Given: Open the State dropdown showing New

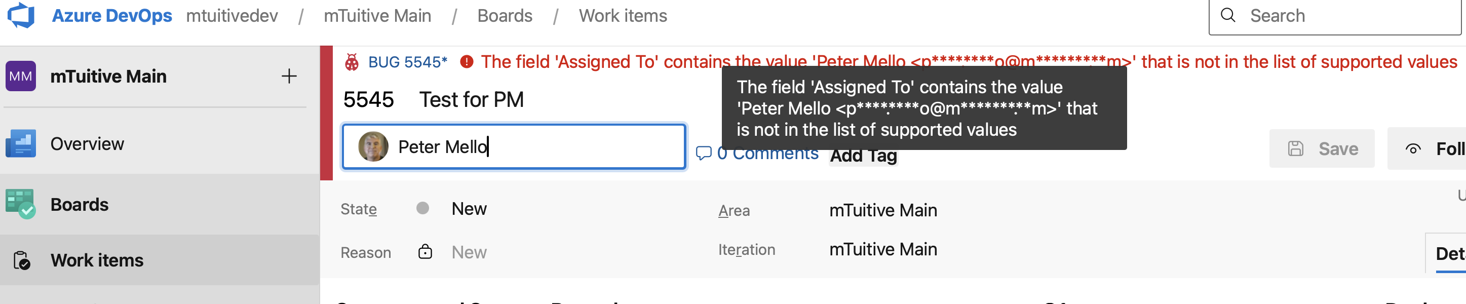Looking at the screenshot, I should [469, 208].
